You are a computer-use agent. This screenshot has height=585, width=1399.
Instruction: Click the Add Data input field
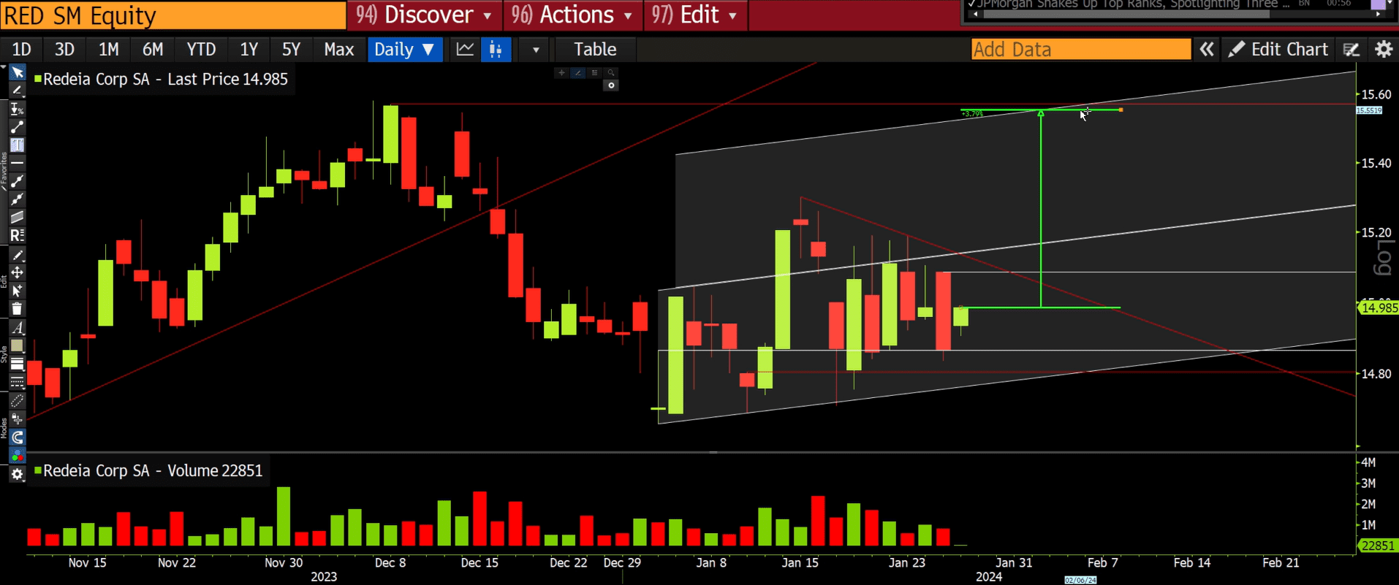[x=1081, y=50]
